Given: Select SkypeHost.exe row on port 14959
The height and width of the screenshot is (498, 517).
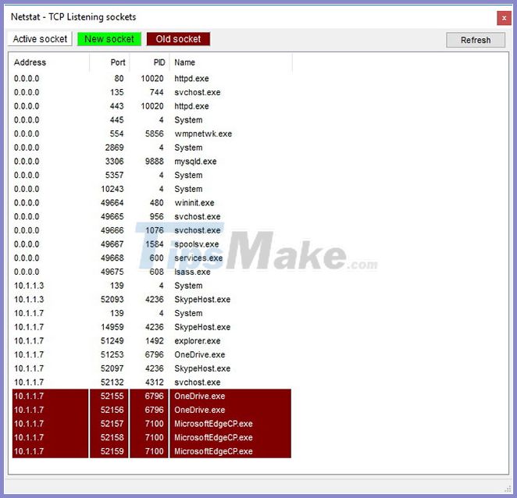Looking at the screenshot, I should pos(152,327).
